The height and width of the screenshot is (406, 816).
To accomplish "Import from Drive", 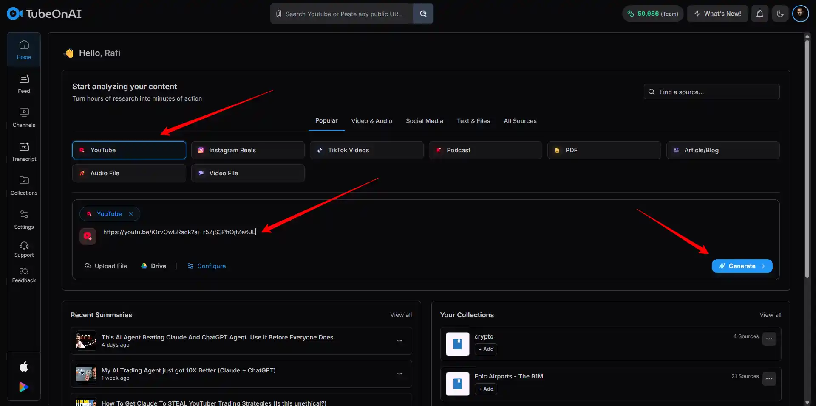I will click(x=153, y=266).
